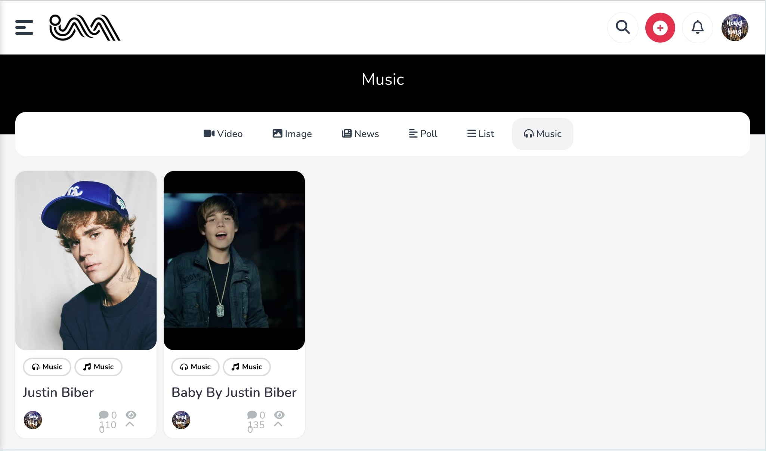Click comment bubble on Baby card
The height and width of the screenshot is (451, 766).
pos(252,415)
